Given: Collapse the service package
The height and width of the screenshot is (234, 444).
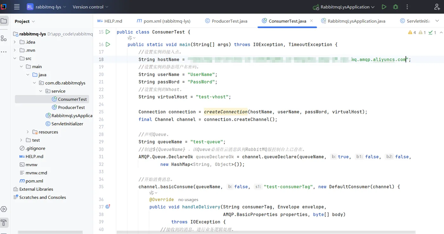Looking at the screenshot, I should pos(41,91).
